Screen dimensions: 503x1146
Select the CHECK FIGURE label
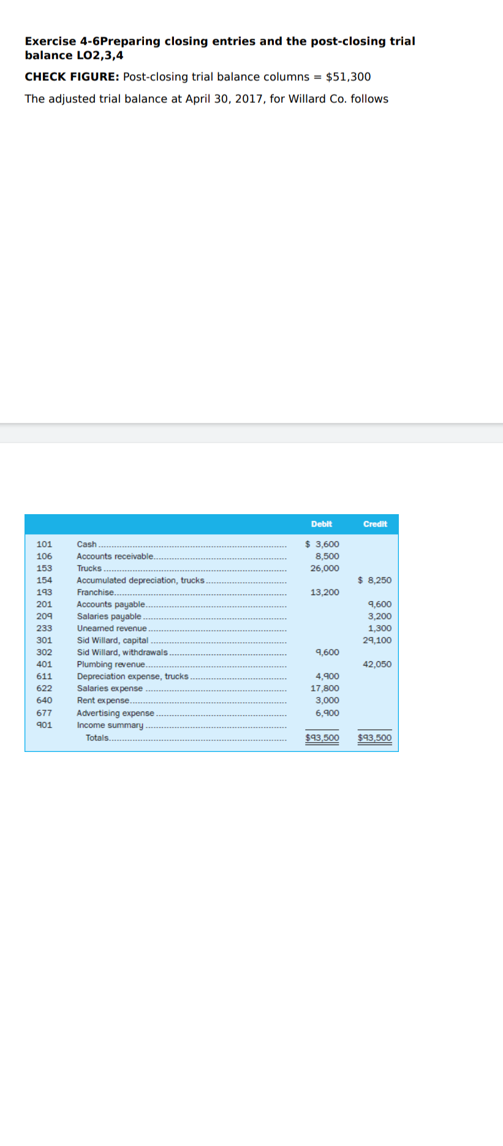(x=72, y=77)
